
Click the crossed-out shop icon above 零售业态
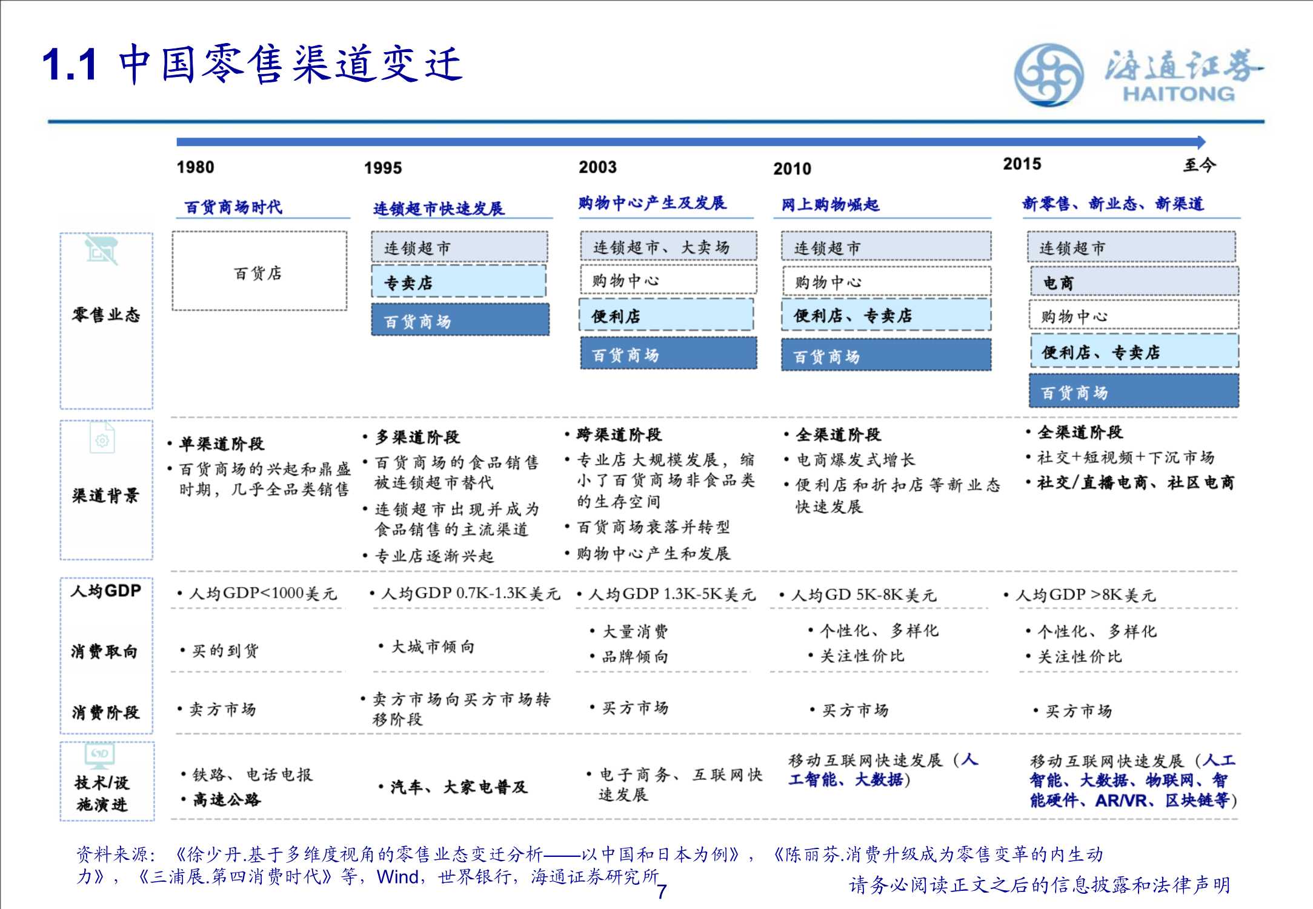pos(101,250)
